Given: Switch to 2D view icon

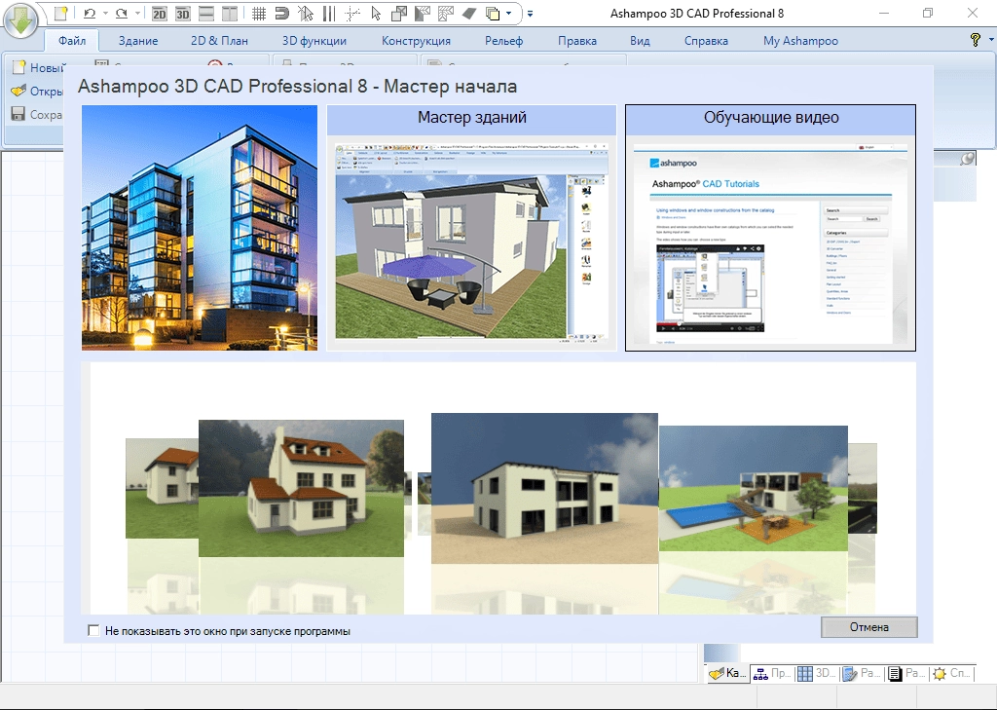Looking at the screenshot, I should click(159, 13).
